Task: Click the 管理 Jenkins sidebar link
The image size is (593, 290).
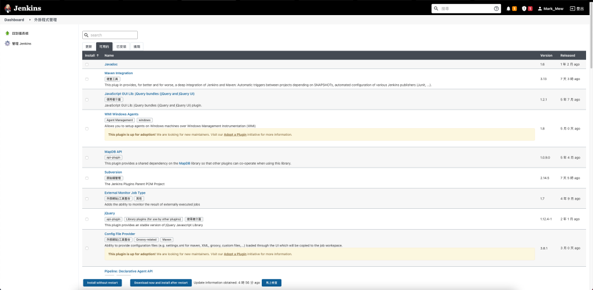Action: click(21, 43)
